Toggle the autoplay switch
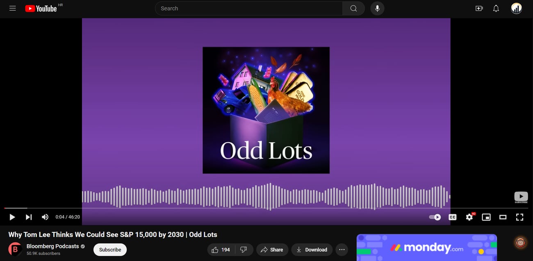This screenshot has height=261, width=533. click(x=435, y=217)
